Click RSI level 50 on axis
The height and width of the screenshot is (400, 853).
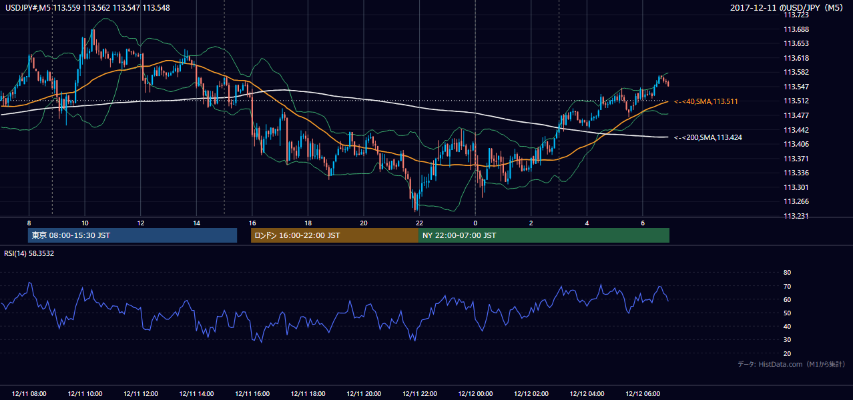787,313
